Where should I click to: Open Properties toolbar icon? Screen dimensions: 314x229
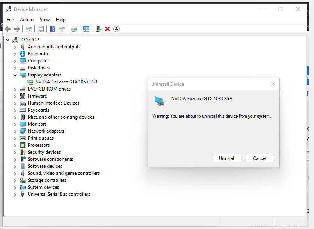[x=41, y=29]
